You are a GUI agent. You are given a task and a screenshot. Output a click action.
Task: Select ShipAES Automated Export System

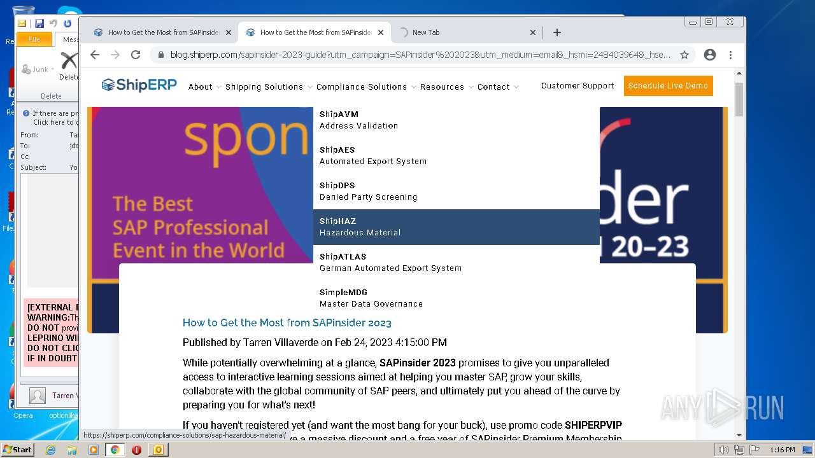tap(457, 156)
